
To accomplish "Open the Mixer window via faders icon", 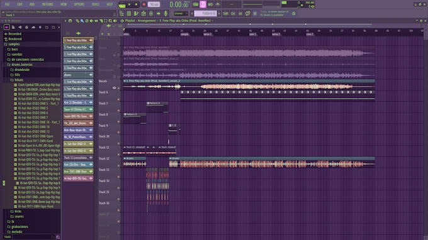I will pos(151,13).
